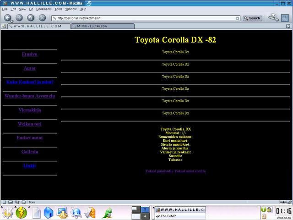Click the Takasi autot sivulle link

pyautogui.click(x=190, y=171)
